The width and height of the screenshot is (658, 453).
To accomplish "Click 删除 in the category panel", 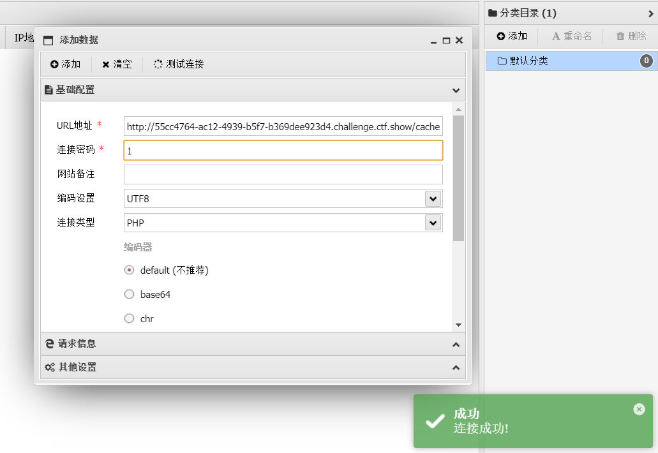I will click(x=631, y=36).
